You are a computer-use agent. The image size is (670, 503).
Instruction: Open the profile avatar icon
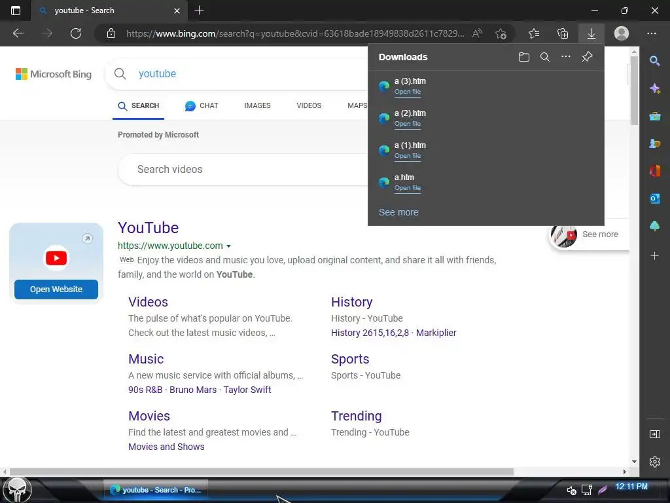pyautogui.click(x=622, y=33)
